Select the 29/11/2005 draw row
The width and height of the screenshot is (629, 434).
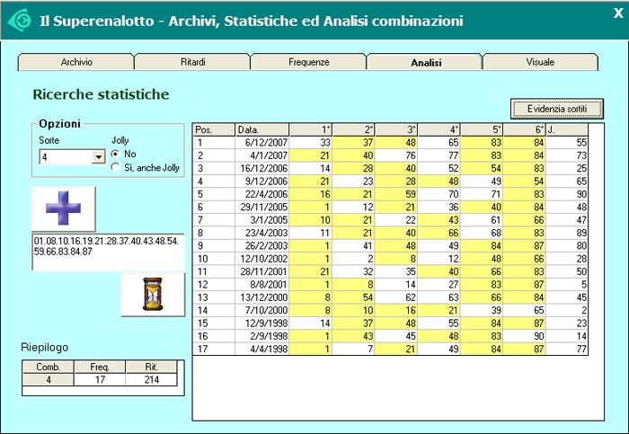pyautogui.click(x=262, y=207)
